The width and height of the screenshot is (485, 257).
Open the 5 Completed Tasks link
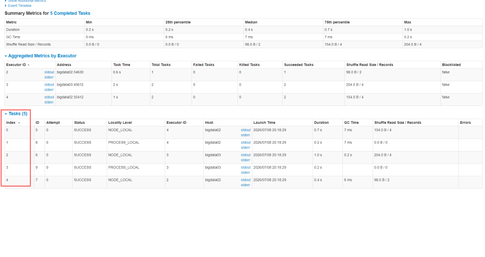(x=70, y=13)
